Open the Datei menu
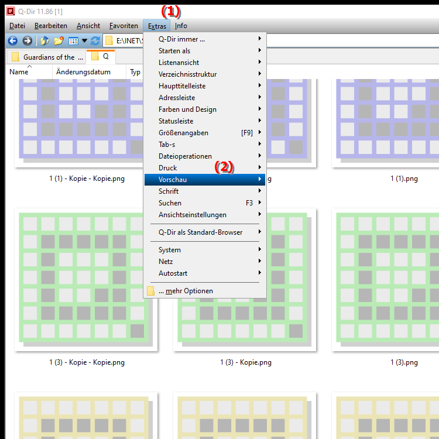The width and height of the screenshot is (439, 439). 17,26
